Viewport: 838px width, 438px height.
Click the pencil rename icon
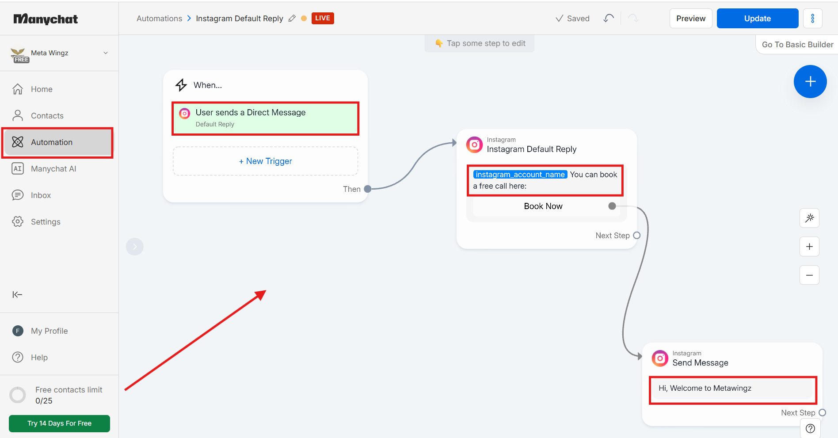(x=292, y=18)
